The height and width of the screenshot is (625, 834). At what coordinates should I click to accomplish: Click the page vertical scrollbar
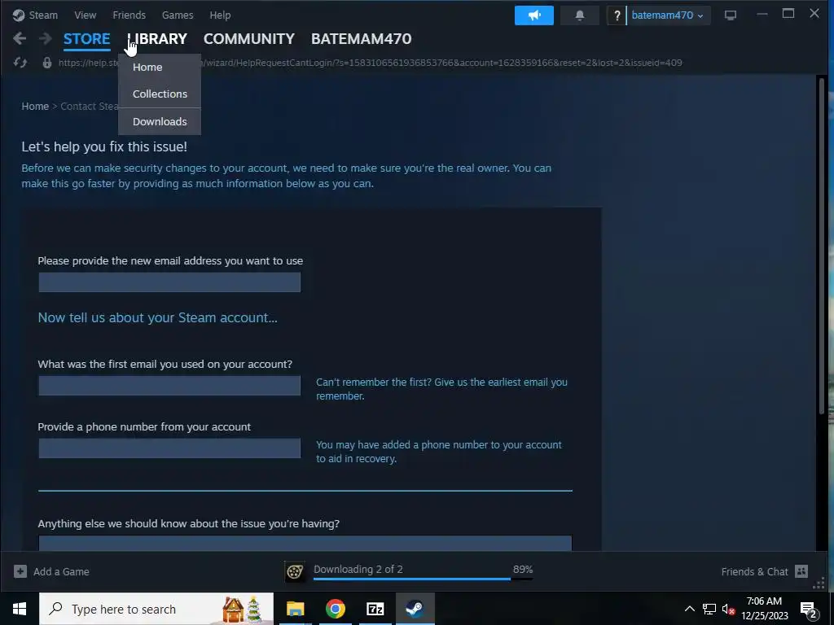pos(821,246)
